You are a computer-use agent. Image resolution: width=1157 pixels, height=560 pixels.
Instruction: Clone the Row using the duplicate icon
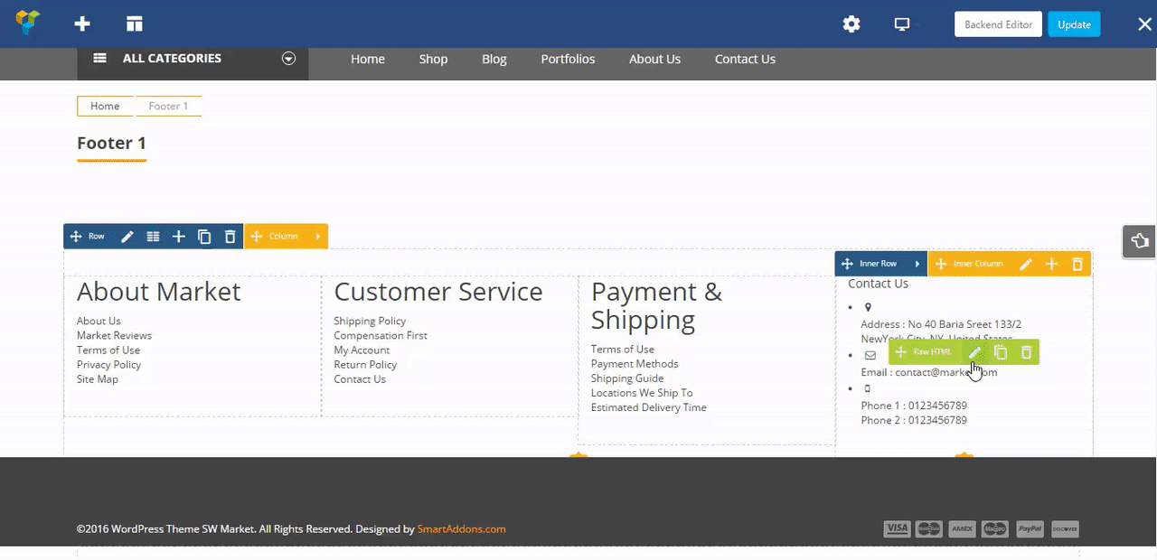tap(204, 237)
